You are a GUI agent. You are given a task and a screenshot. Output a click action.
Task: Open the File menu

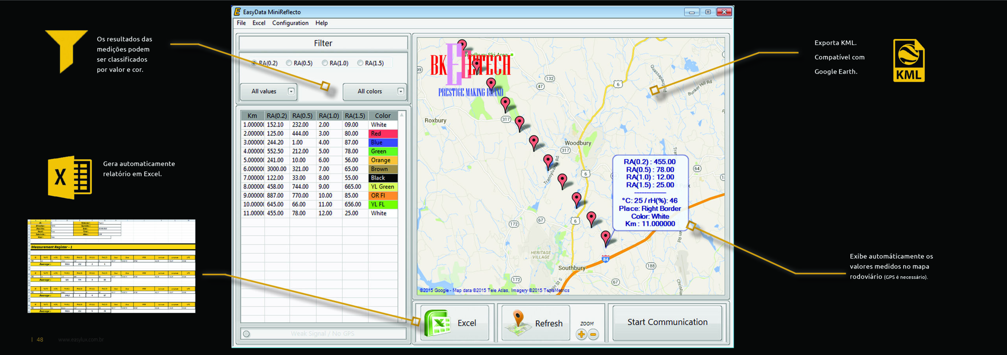click(241, 23)
